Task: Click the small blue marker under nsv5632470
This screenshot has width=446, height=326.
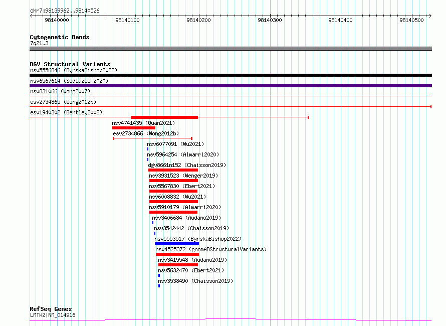Action: (159, 276)
